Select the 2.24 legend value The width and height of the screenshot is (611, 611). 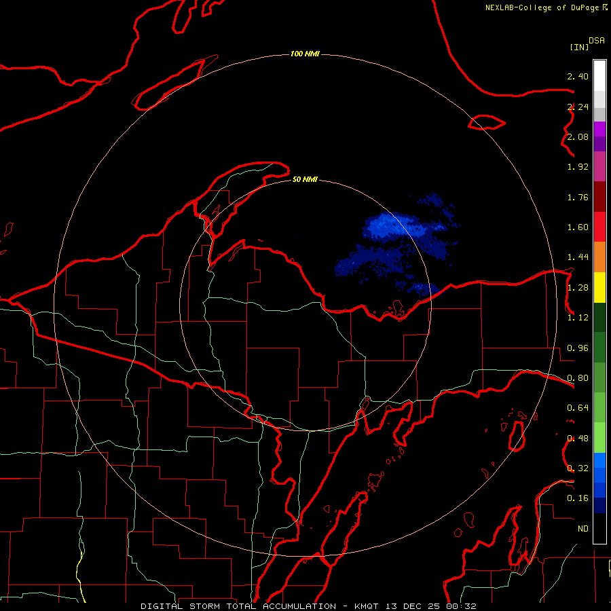pos(578,107)
